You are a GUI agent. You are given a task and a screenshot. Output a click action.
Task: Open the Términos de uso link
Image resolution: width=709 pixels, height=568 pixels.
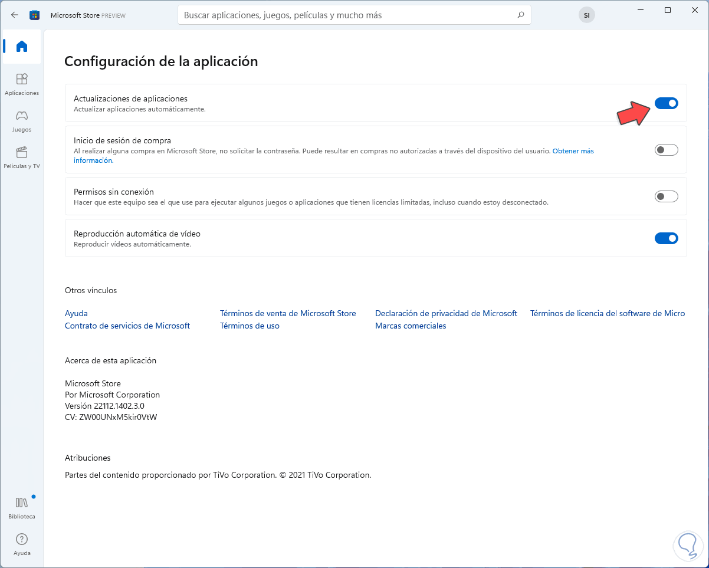[250, 326]
